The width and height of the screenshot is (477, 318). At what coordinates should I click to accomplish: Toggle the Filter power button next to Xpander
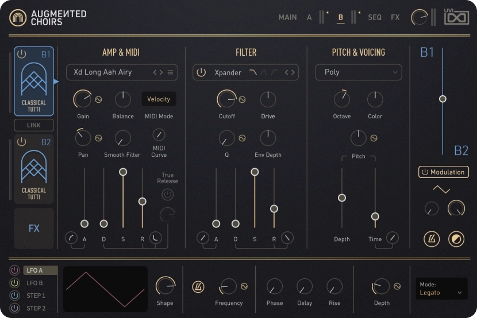201,72
